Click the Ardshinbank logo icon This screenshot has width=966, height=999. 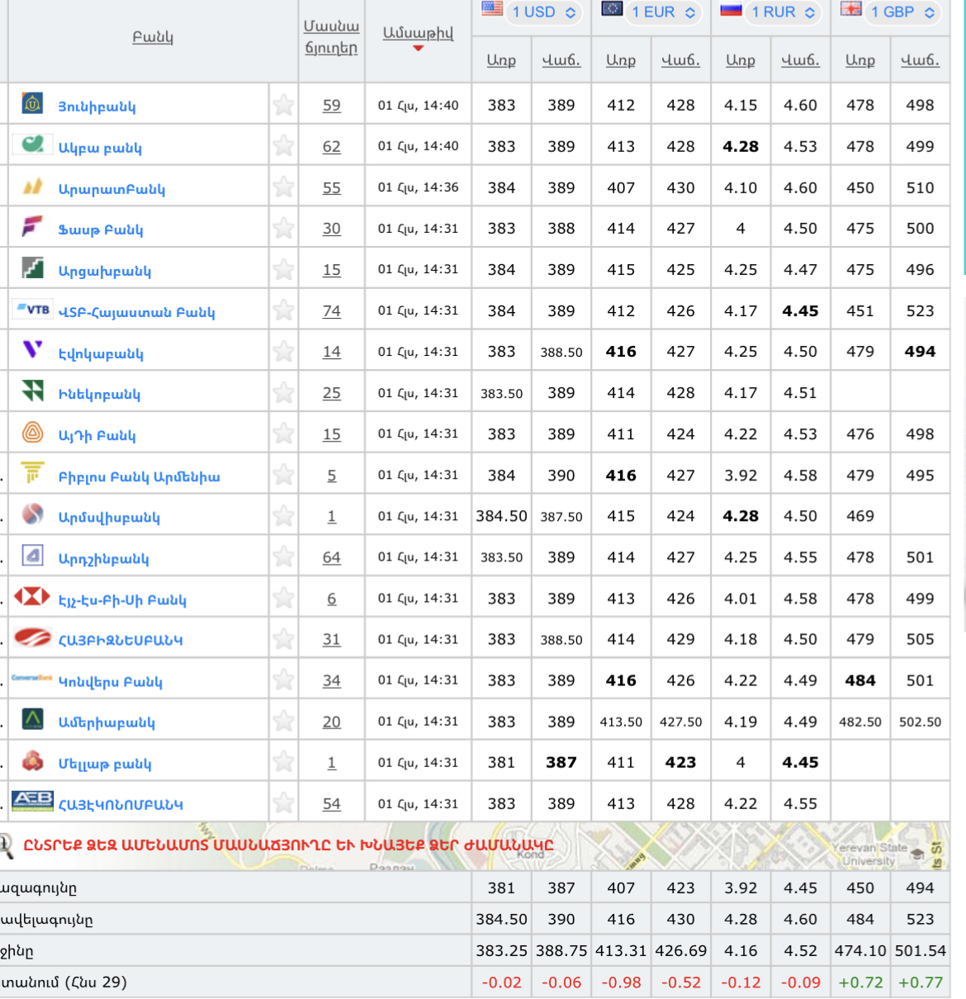click(32, 556)
